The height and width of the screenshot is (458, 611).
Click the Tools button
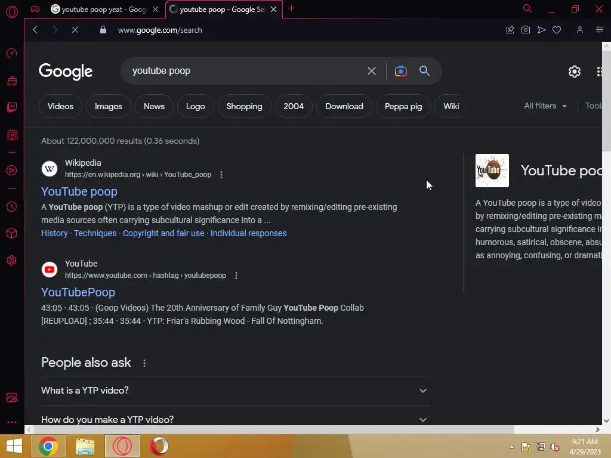pos(594,106)
